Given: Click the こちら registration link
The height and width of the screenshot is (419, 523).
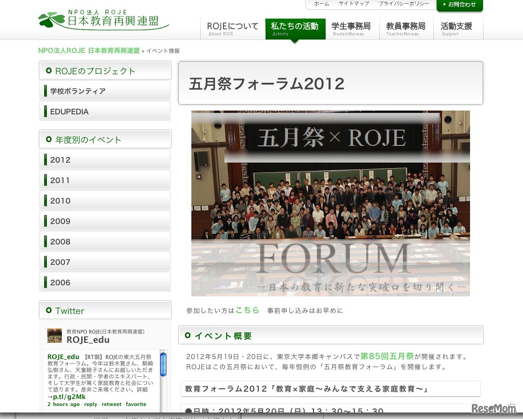Looking at the screenshot, I should tap(247, 310).
